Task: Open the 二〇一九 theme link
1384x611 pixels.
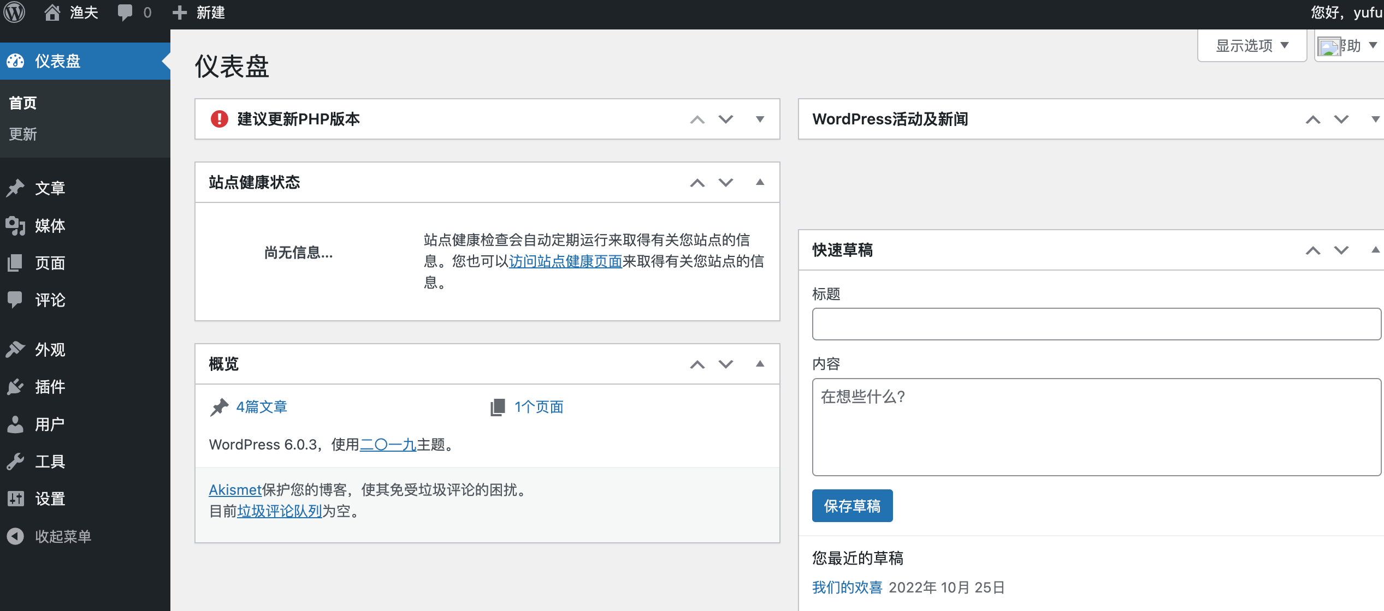Action: pyautogui.click(x=388, y=445)
